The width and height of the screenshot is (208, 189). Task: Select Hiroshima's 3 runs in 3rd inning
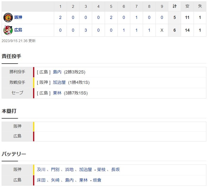pos(85,30)
